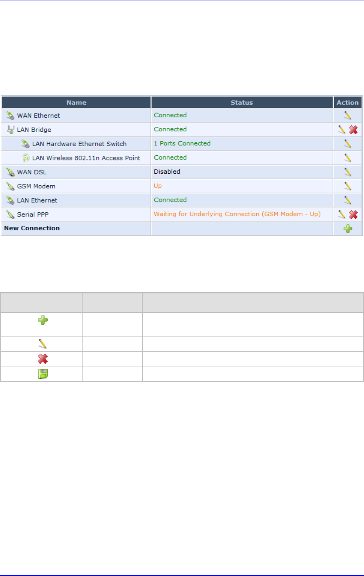
Task: Click the WAN Ethernet plug icon
Action: pyautogui.click(x=10, y=116)
